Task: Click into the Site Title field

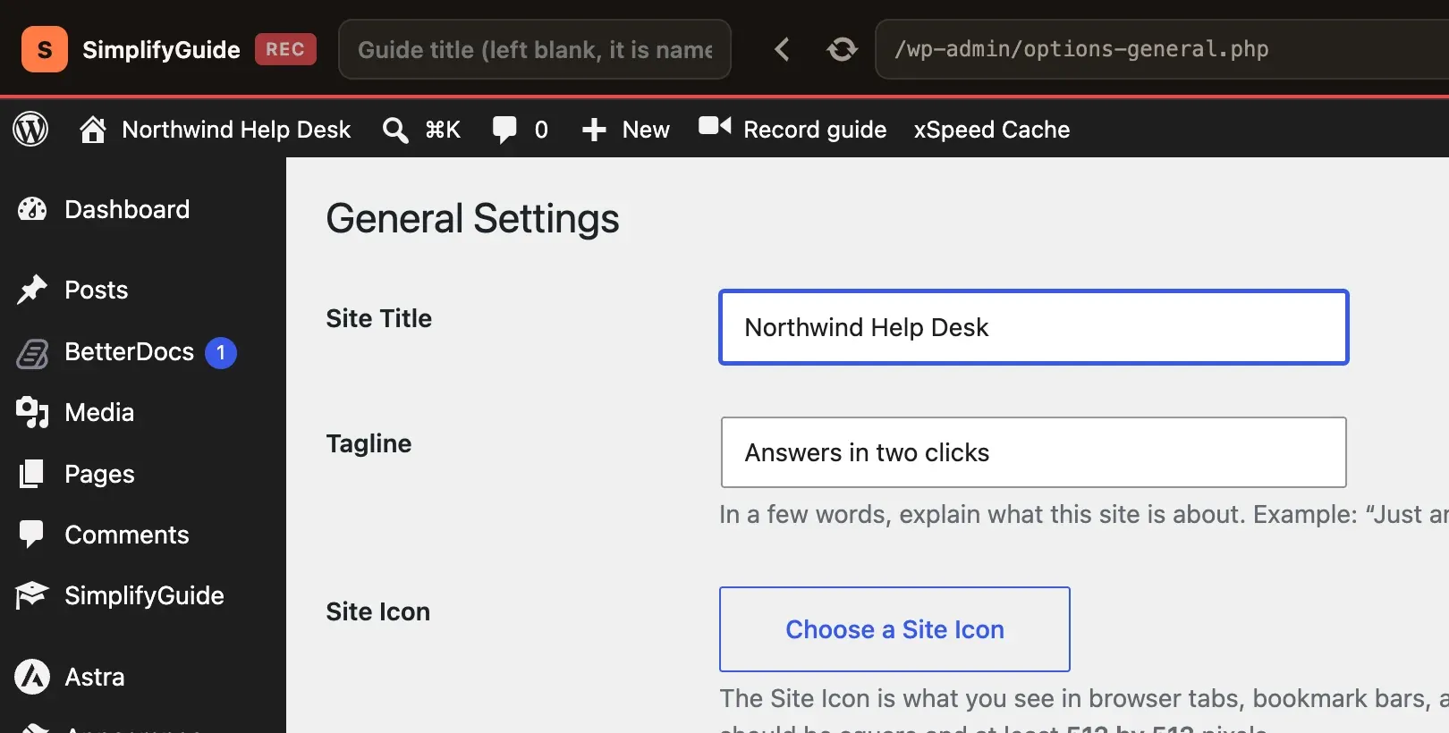Action: (x=1034, y=327)
